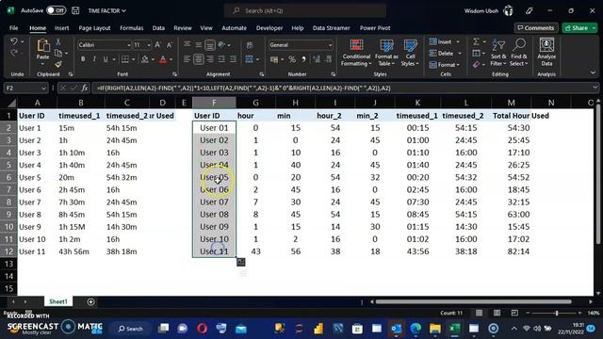
Task: Open the Power Pivot tab
Action: [x=375, y=28]
